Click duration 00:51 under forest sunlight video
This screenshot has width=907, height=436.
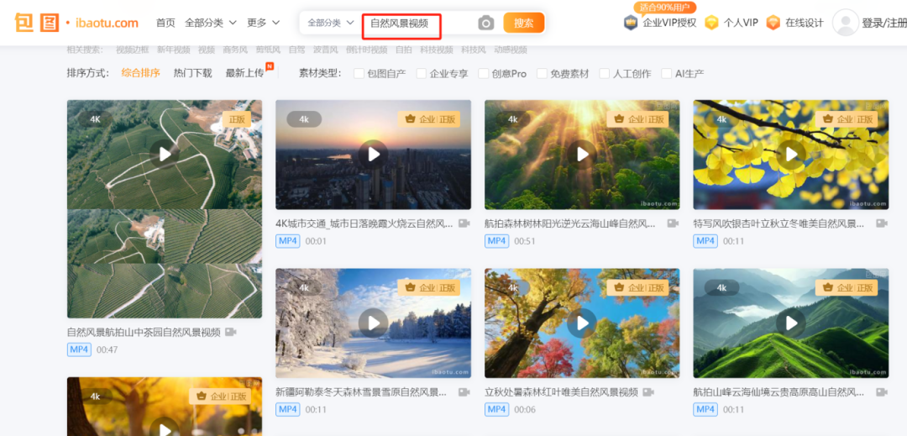pos(525,240)
